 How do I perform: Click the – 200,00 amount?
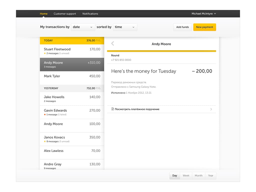(x=202, y=71)
